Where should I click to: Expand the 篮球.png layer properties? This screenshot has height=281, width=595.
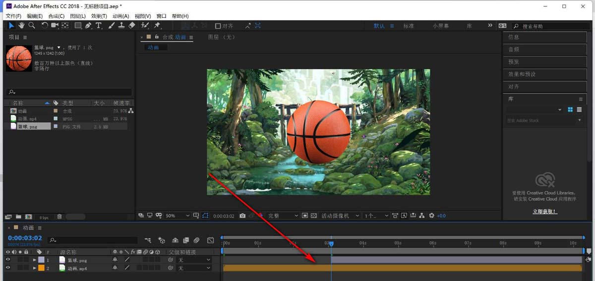pyautogui.click(x=35, y=260)
